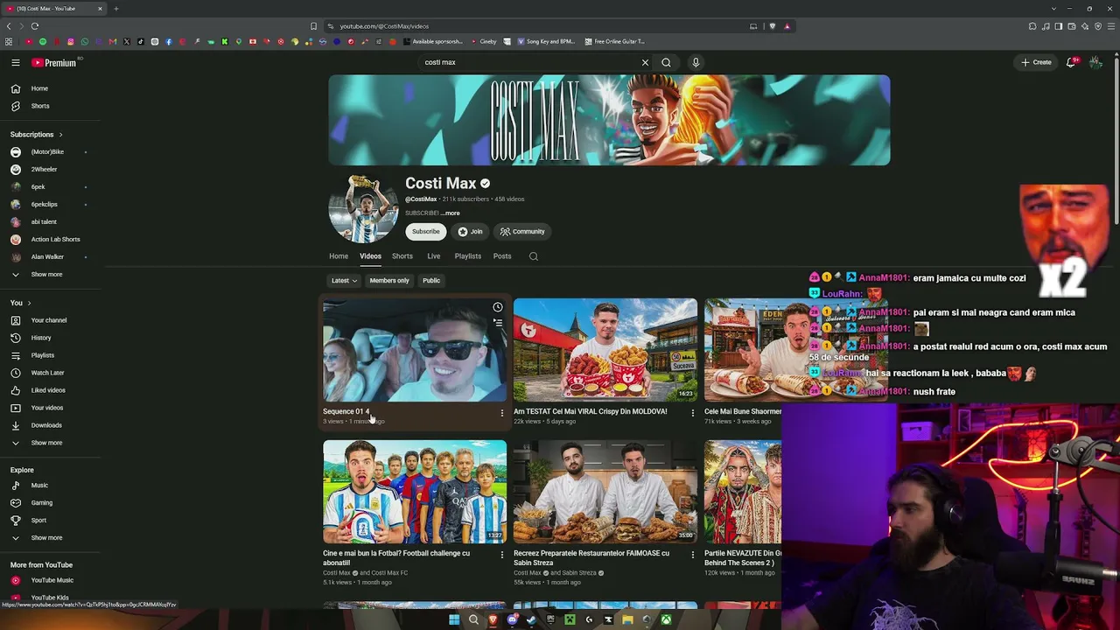The height and width of the screenshot is (630, 1120).
Task: Filter videos by Members only
Action: point(389,281)
